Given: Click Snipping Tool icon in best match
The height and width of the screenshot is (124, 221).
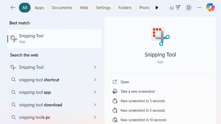Looking at the screenshot, I should point(14,39).
